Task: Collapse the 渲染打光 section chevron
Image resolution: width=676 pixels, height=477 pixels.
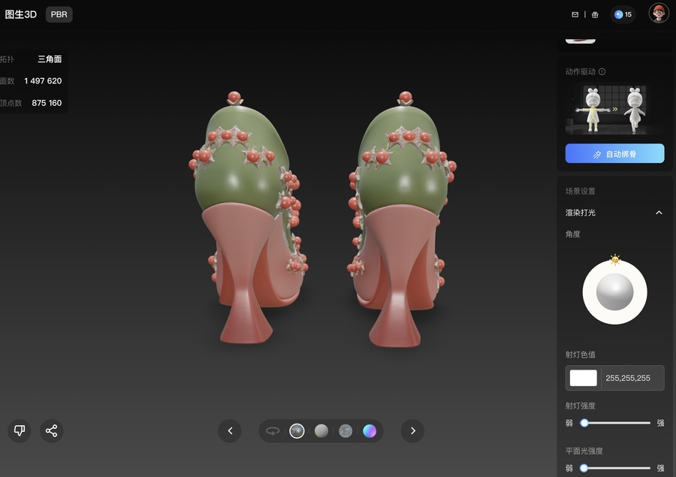Action: [x=659, y=213]
